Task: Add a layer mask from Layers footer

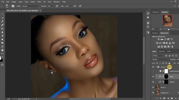Action: (x=164, y=98)
